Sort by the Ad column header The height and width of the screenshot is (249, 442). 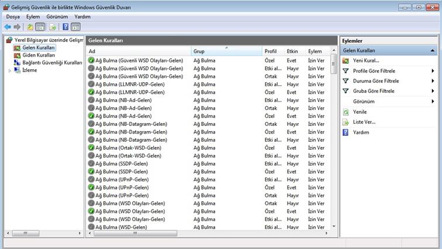pyautogui.click(x=139, y=51)
